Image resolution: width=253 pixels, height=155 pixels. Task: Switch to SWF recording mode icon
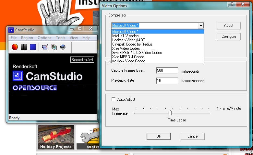pyautogui.click(x=63, y=47)
